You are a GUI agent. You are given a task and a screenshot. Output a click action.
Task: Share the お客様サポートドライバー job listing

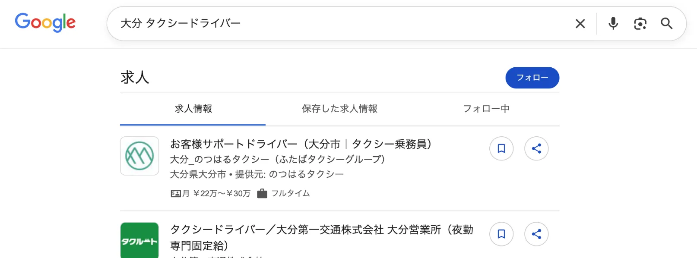tap(536, 148)
